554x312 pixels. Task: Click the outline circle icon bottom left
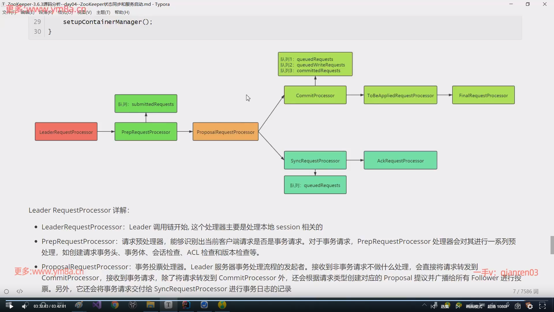pos(6,291)
